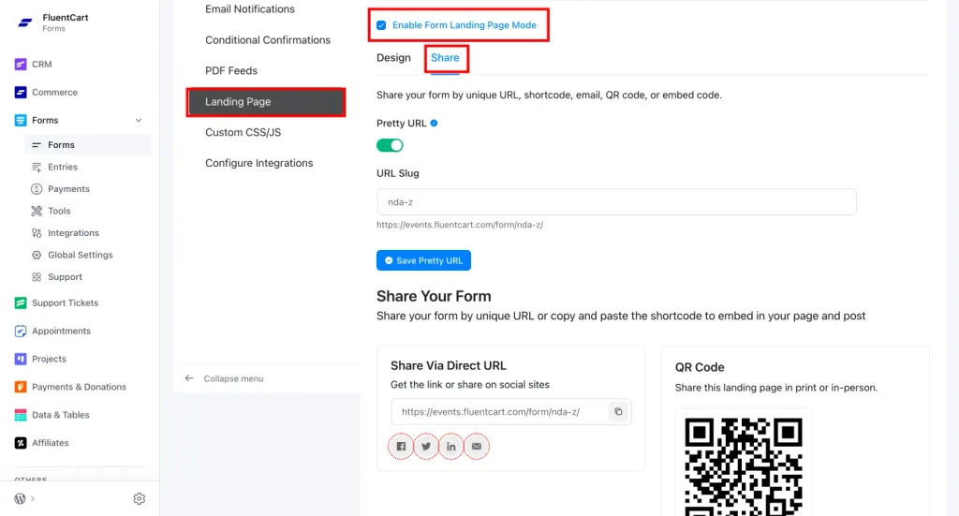
Task: Click the Tools wrench icon
Action: tap(37, 211)
